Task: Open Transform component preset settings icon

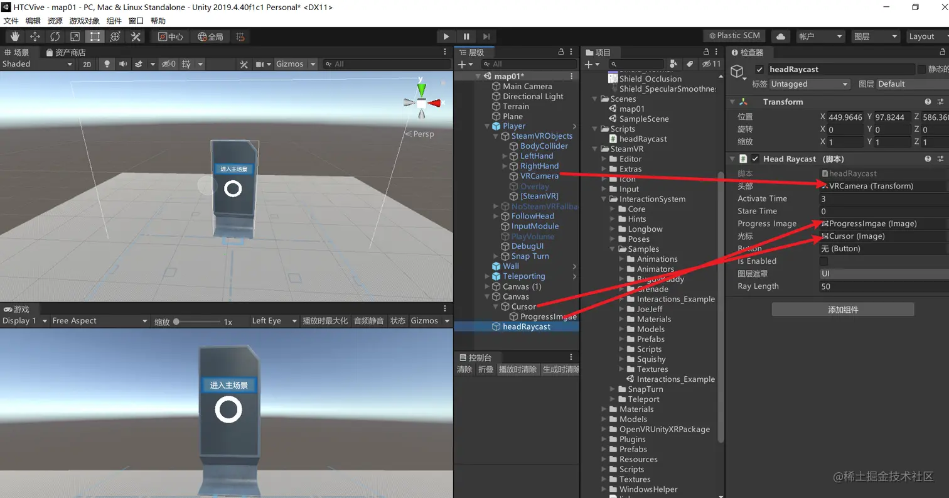Action: pos(940,102)
